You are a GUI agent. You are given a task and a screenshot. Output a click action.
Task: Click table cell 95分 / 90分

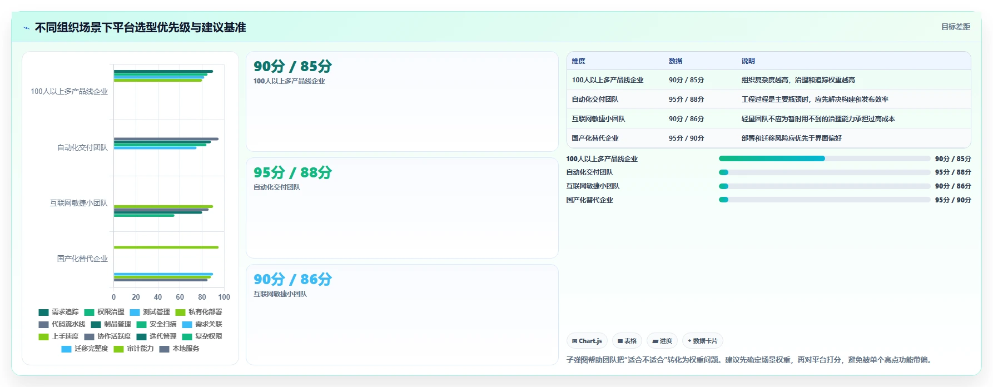click(x=686, y=138)
